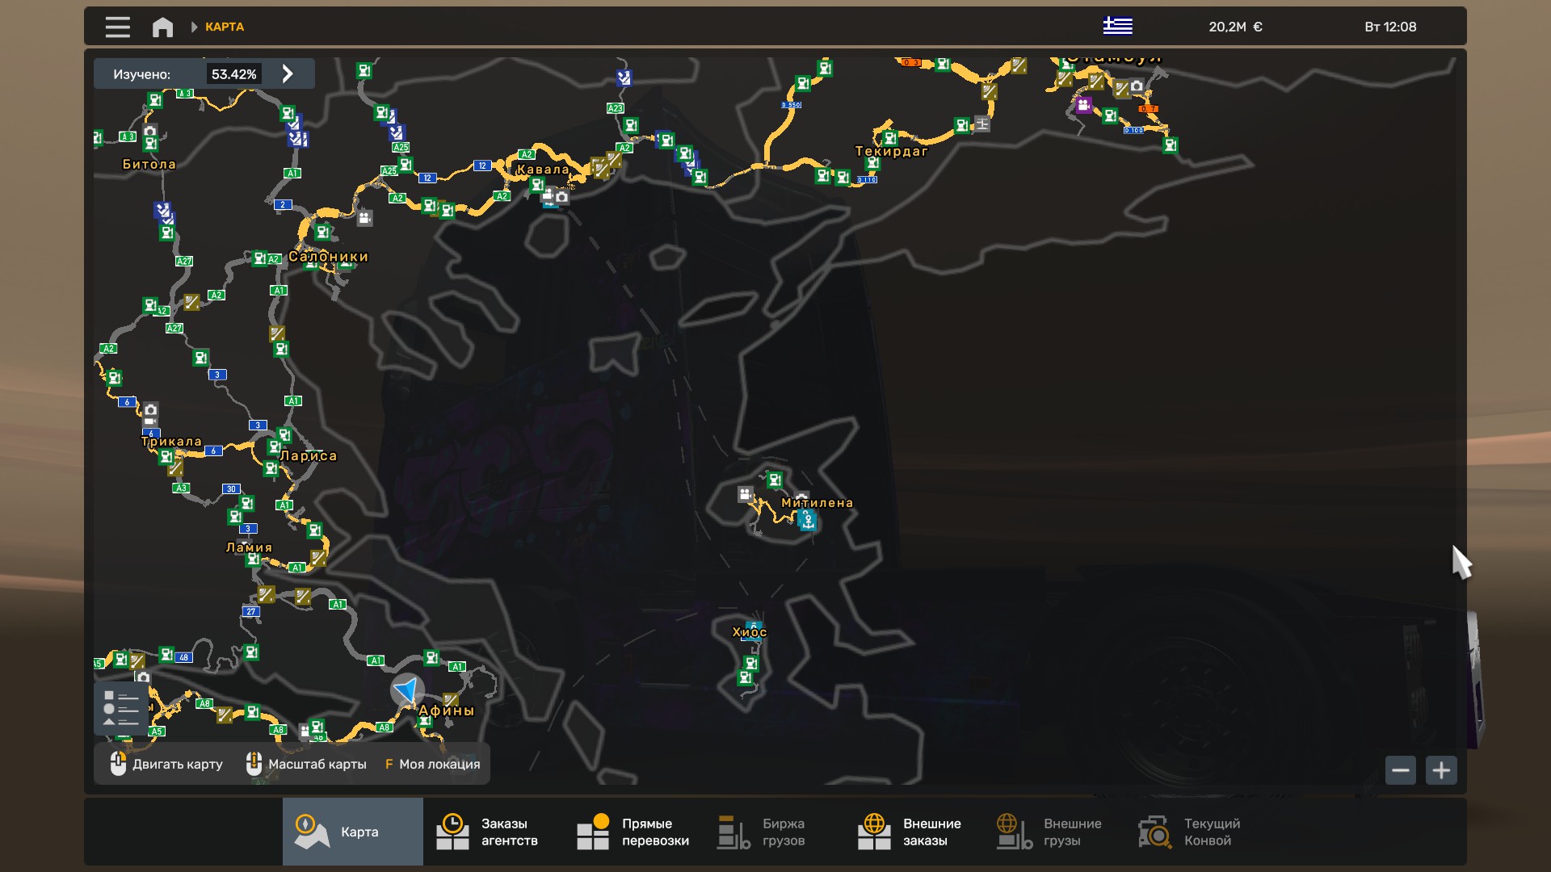Select the Текирдаг city label
This screenshot has height=872, width=1551.
pos(892,151)
